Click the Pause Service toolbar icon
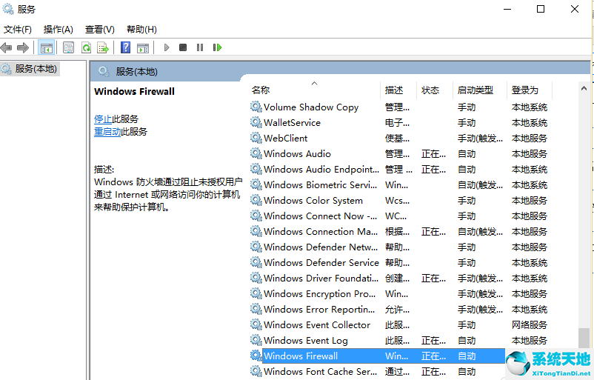The width and height of the screenshot is (594, 380). point(200,47)
